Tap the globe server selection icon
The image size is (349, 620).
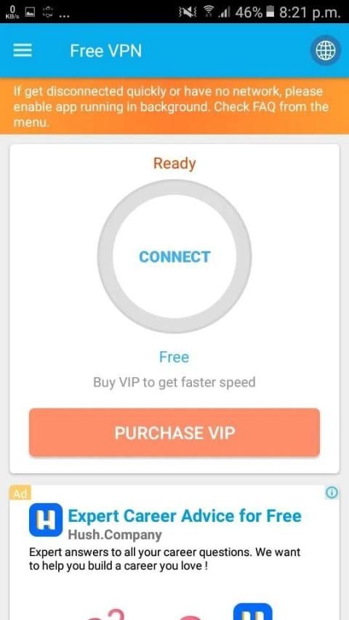point(325,51)
